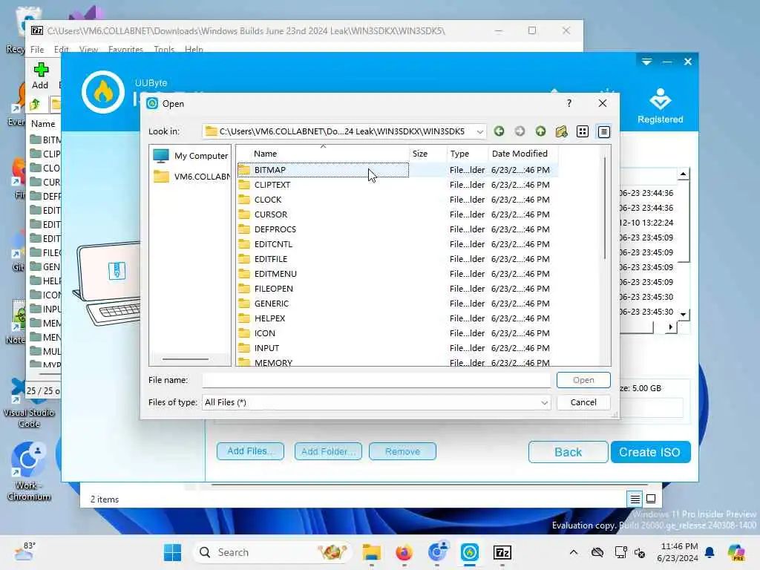Click the forward arrow icon in Open dialog
Image resolution: width=760 pixels, height=570 pixels.
(520, 131)
